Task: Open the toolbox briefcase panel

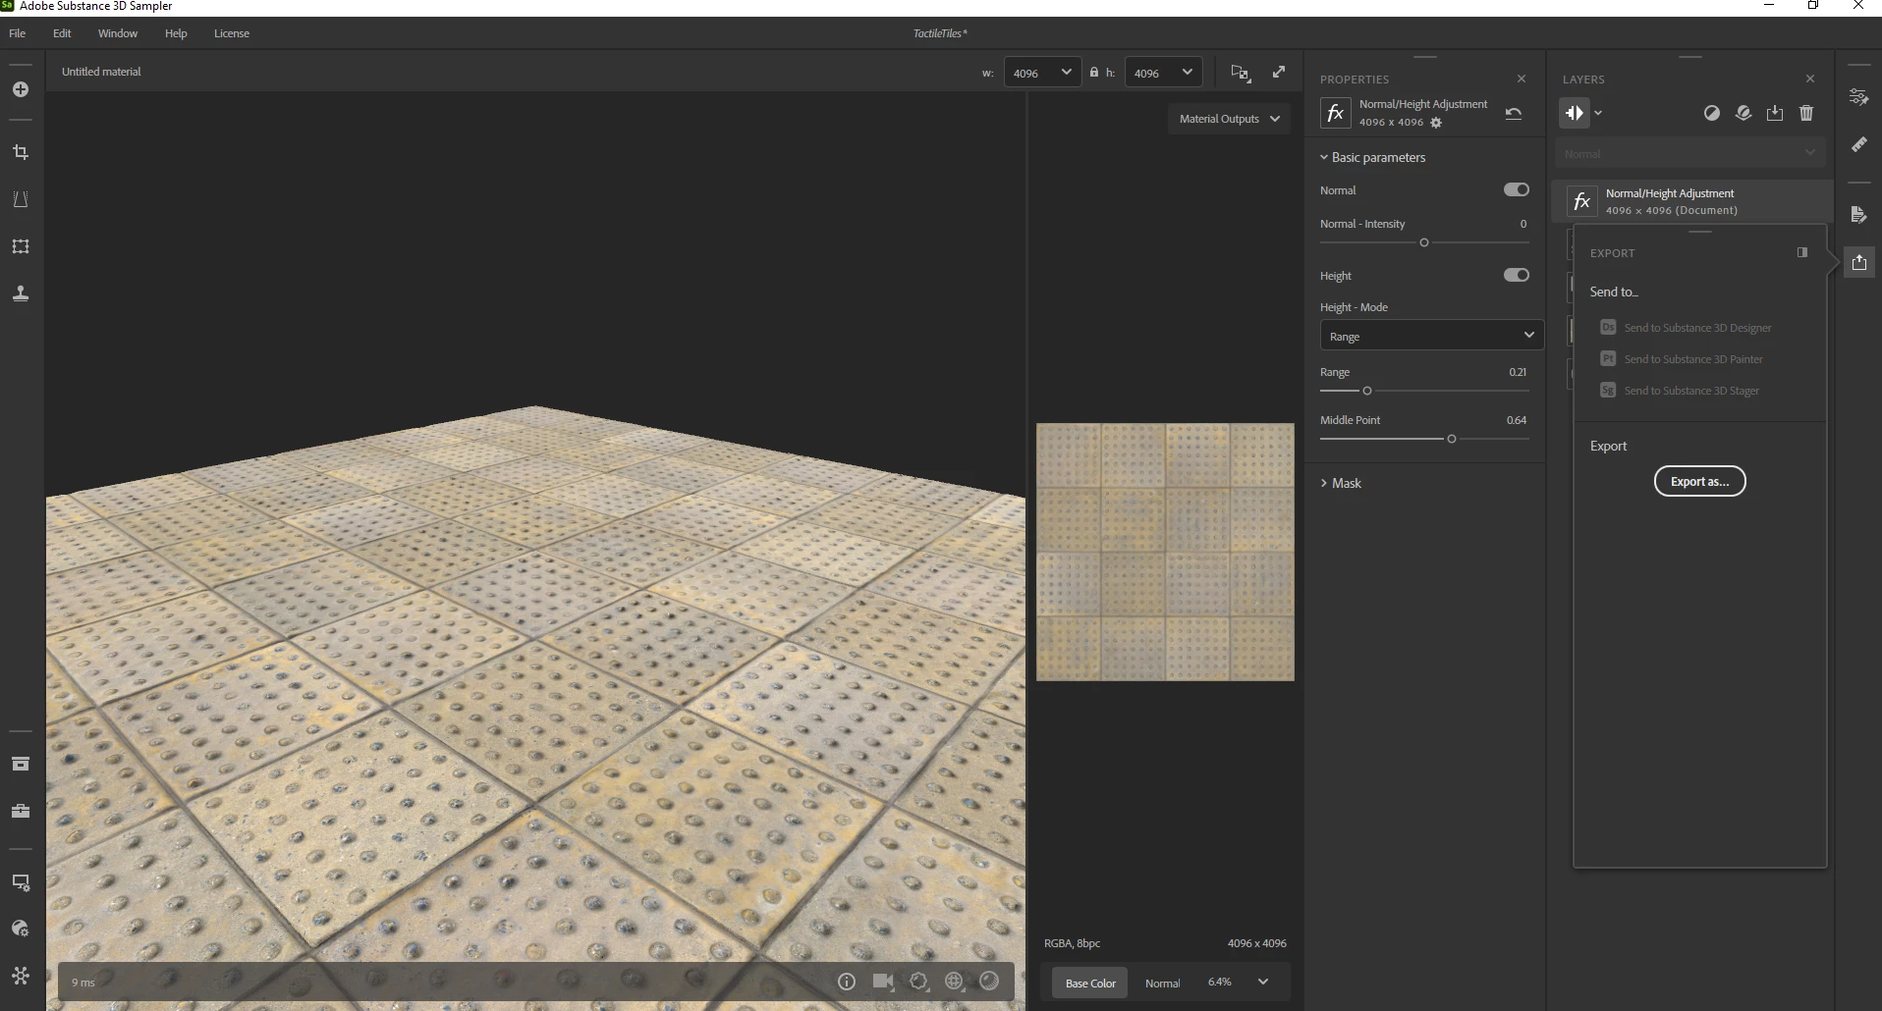Action: (x=21, y=811)
